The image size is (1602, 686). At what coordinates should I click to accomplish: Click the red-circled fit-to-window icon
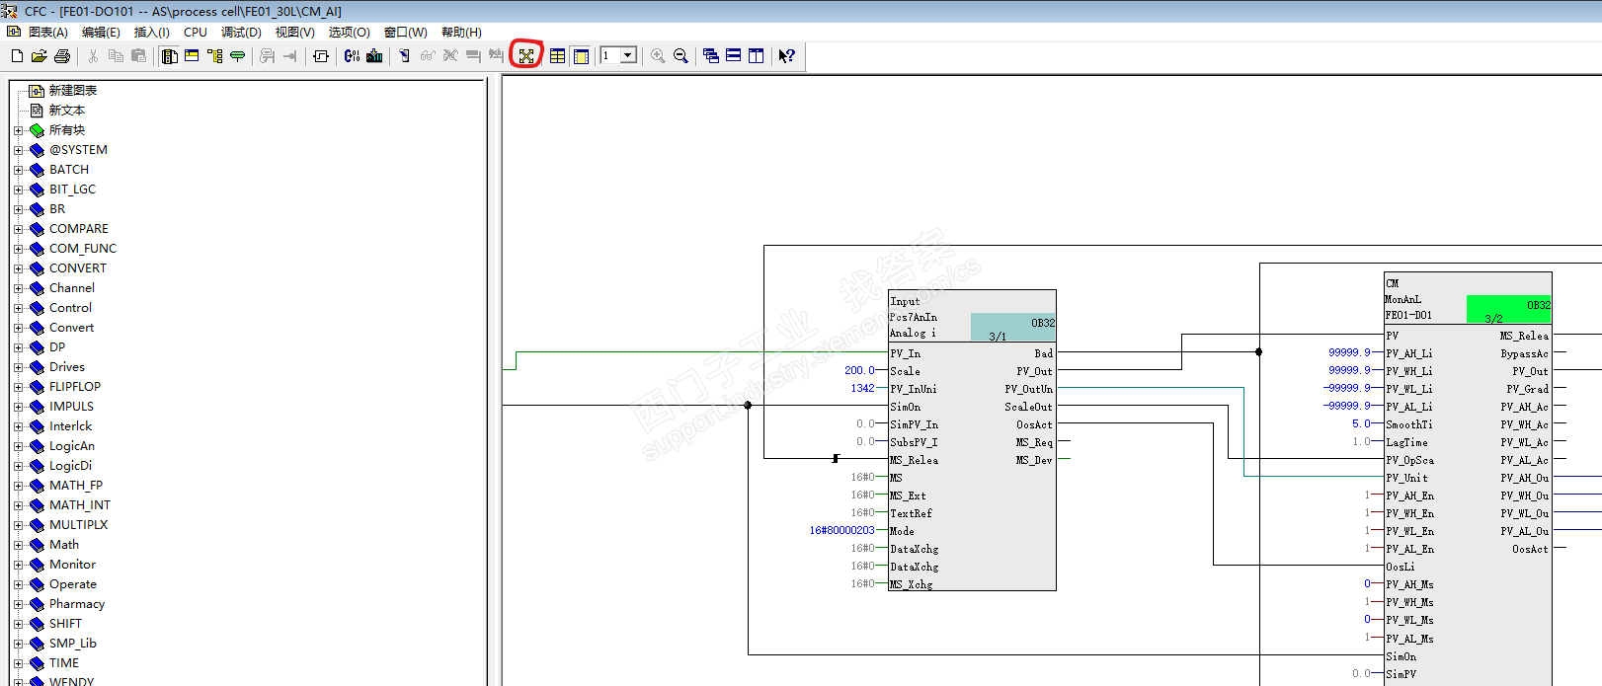526,56
